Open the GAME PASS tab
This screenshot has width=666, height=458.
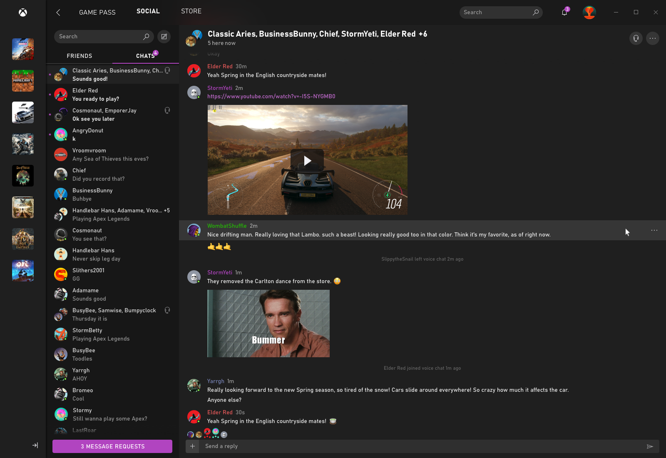(x=97, y=12)
